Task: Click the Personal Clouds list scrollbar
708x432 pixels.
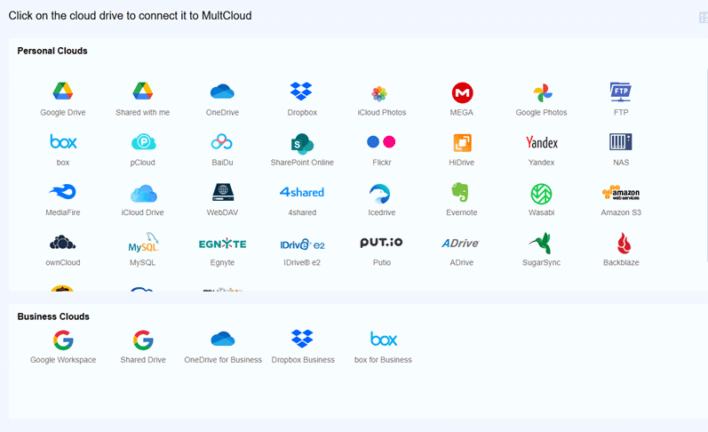Action: [x=706, y=165]
